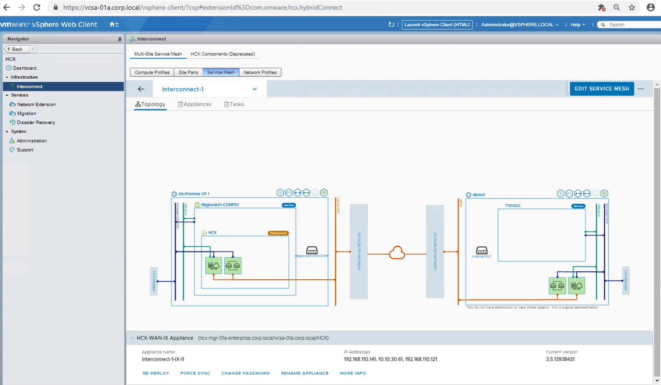The width and height of the screenshot is (661, 385).
Task: Pin the Navigator panel
Action: pos(120,39)
